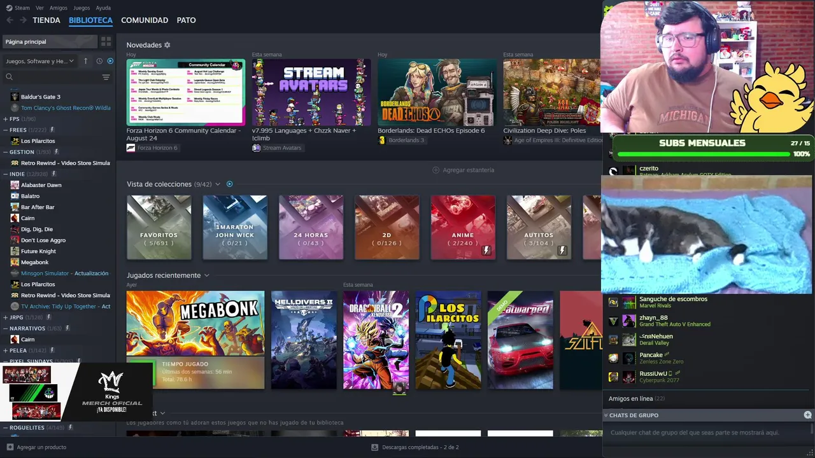Viewport: 815px width, 458px height.
Task: Click RussiUwU's avatar in friends list
Action: [x=629, y=377]
